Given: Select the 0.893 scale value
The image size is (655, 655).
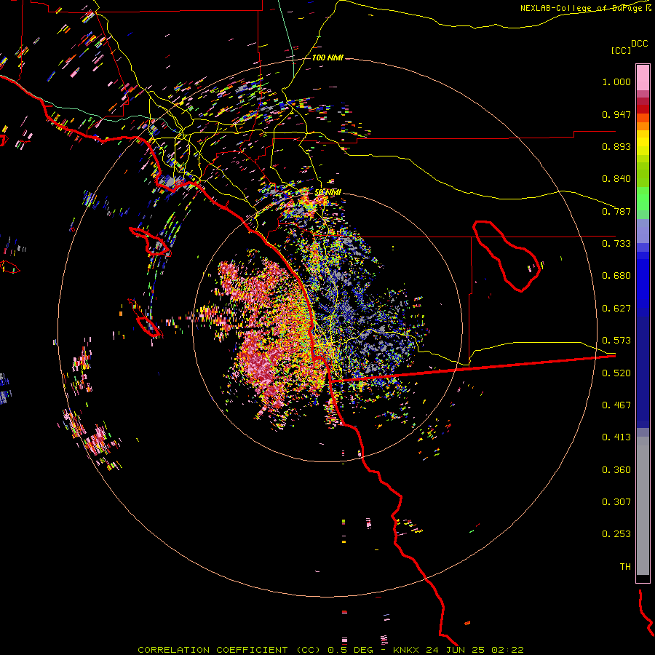Looking at the screenshot, I should pyautogui.click(x=616, y=146).
